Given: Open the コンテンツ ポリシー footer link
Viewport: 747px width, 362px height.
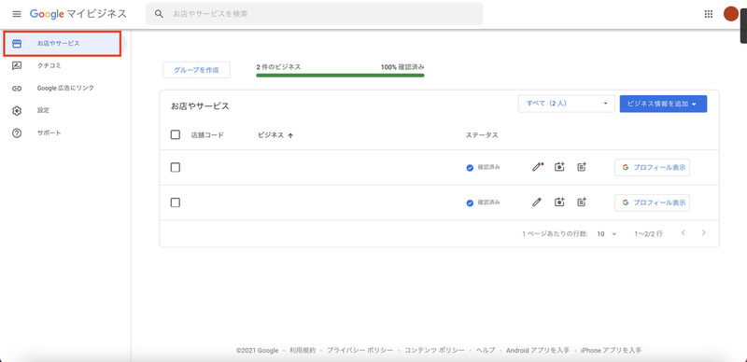Looking at the screenshot, I should coord(434,350).
